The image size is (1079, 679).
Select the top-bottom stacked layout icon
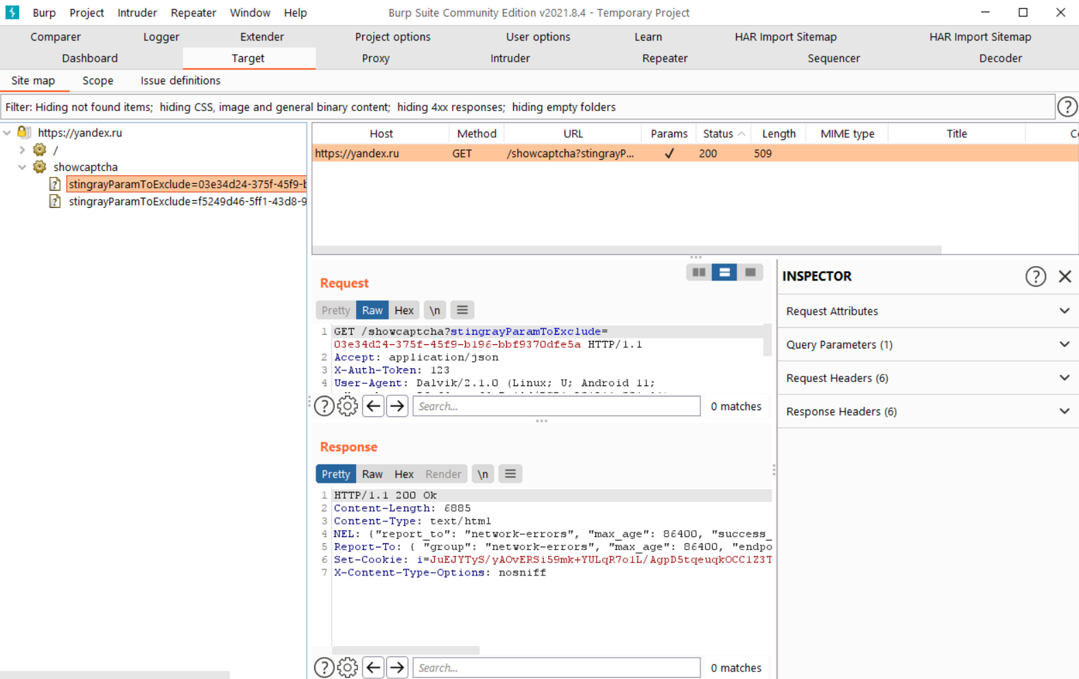(724, 272)
